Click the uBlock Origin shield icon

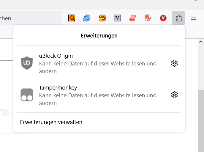(x=27, y=63)
